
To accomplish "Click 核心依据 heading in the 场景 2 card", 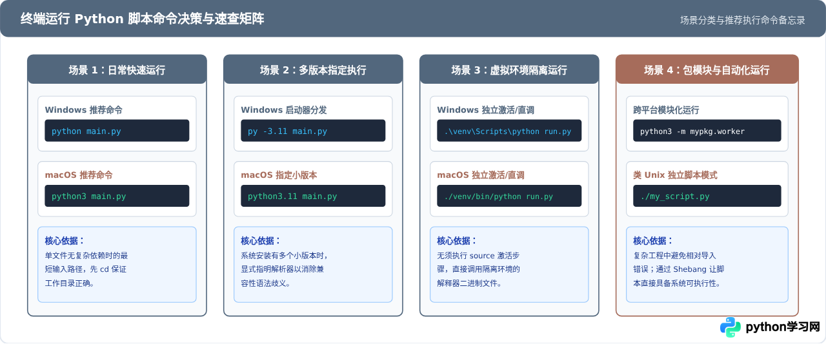I will [261, 240].
